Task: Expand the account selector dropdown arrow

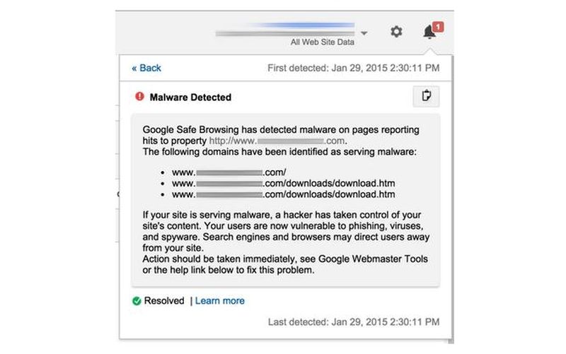Action: pos(364,33)
